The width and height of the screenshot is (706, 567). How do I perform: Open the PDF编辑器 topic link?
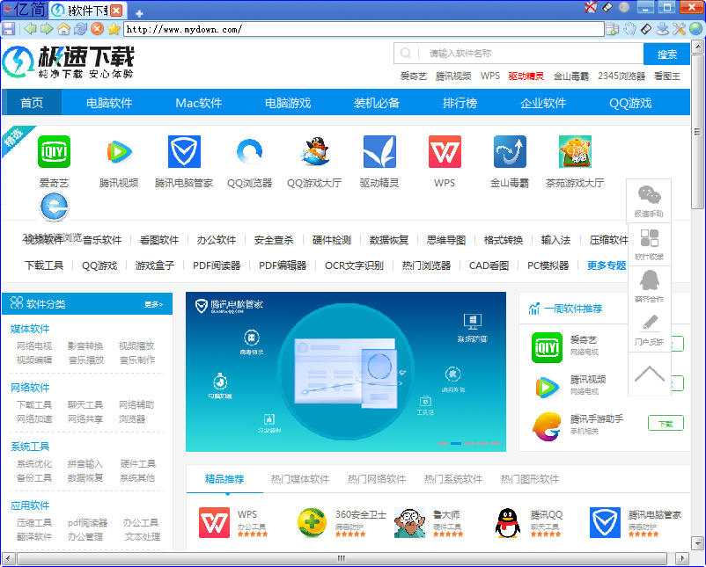[283, 265]
